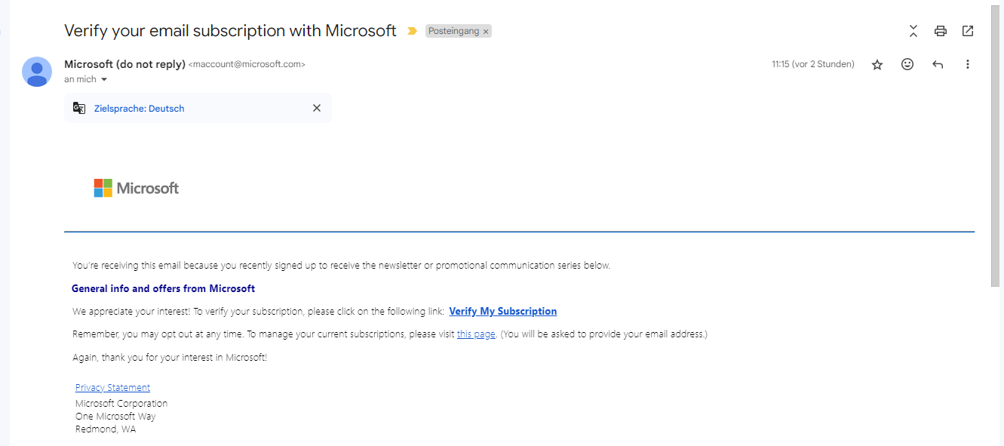1004x446 pixels.
Task: Open the three-dot more options menu
Action: click(968, 65)
